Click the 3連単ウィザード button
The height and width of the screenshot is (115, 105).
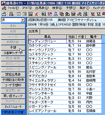point(13,53)
